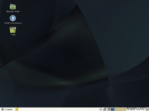Launch the yellow sticky notes applet
Screen dimensions: 149x111
(x=17, y=109)
